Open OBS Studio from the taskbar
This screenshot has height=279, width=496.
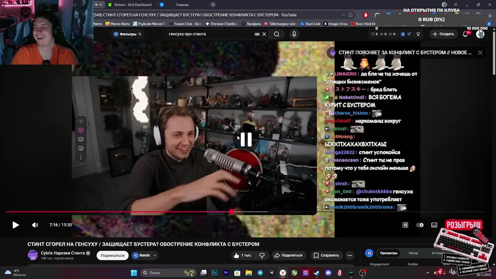[362, 273]
